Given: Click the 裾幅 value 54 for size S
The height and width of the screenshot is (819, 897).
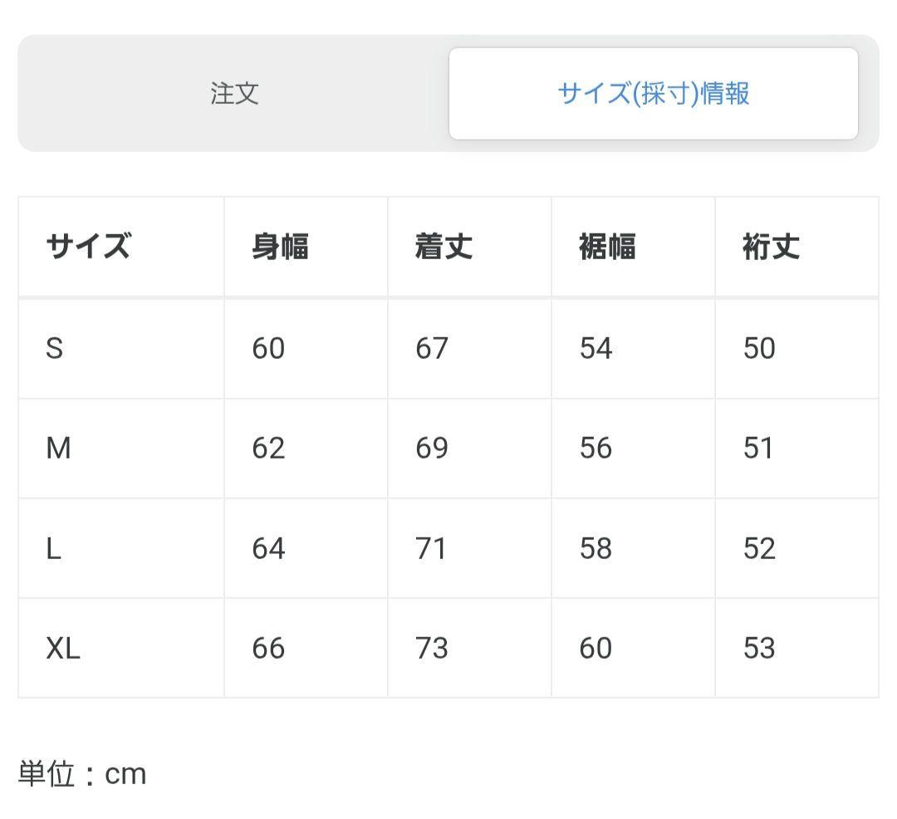Looking at the screenshot, I should click(x=593, y=348).
